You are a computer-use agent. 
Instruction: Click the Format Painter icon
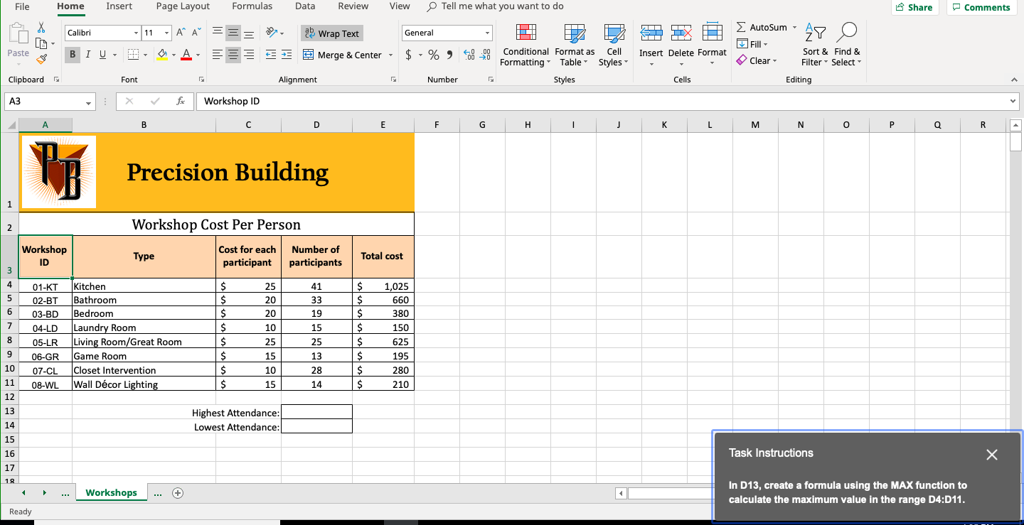(43, 60)
